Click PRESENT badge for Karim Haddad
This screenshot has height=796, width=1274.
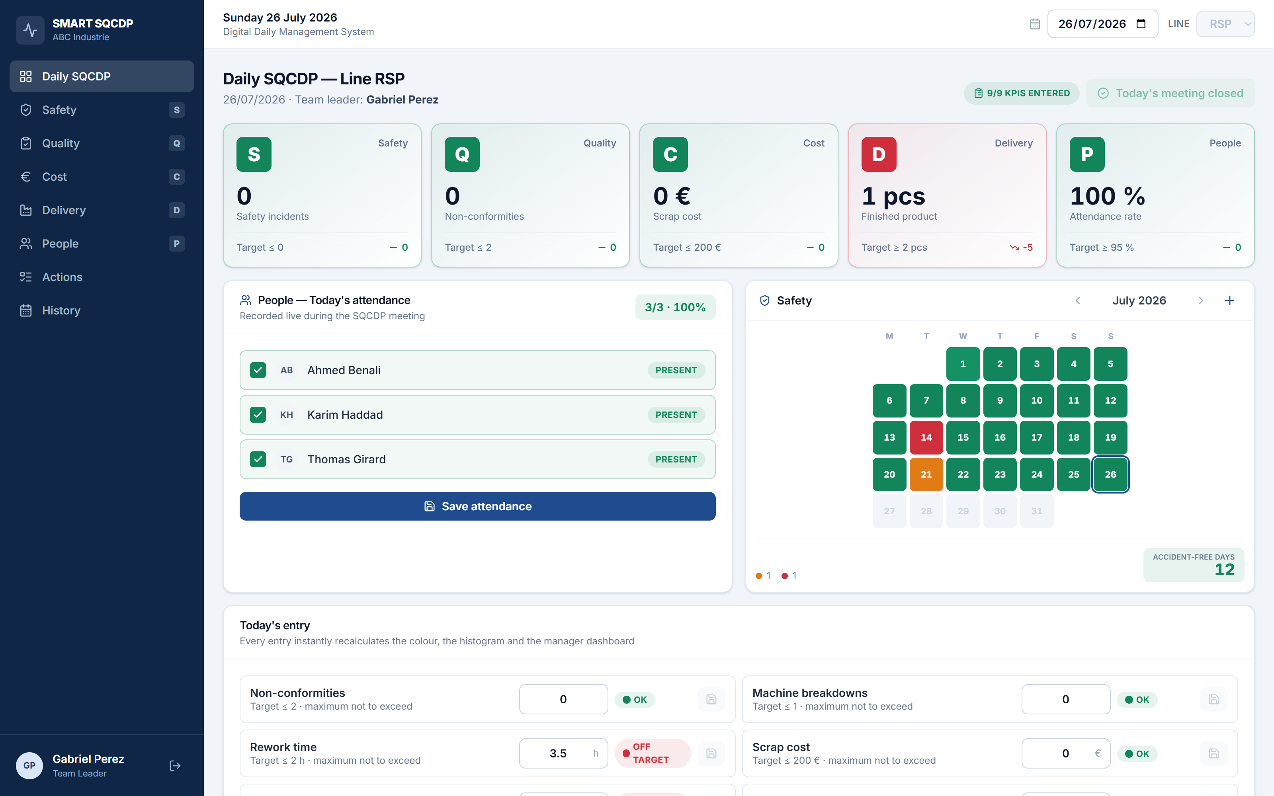[676, 415]
